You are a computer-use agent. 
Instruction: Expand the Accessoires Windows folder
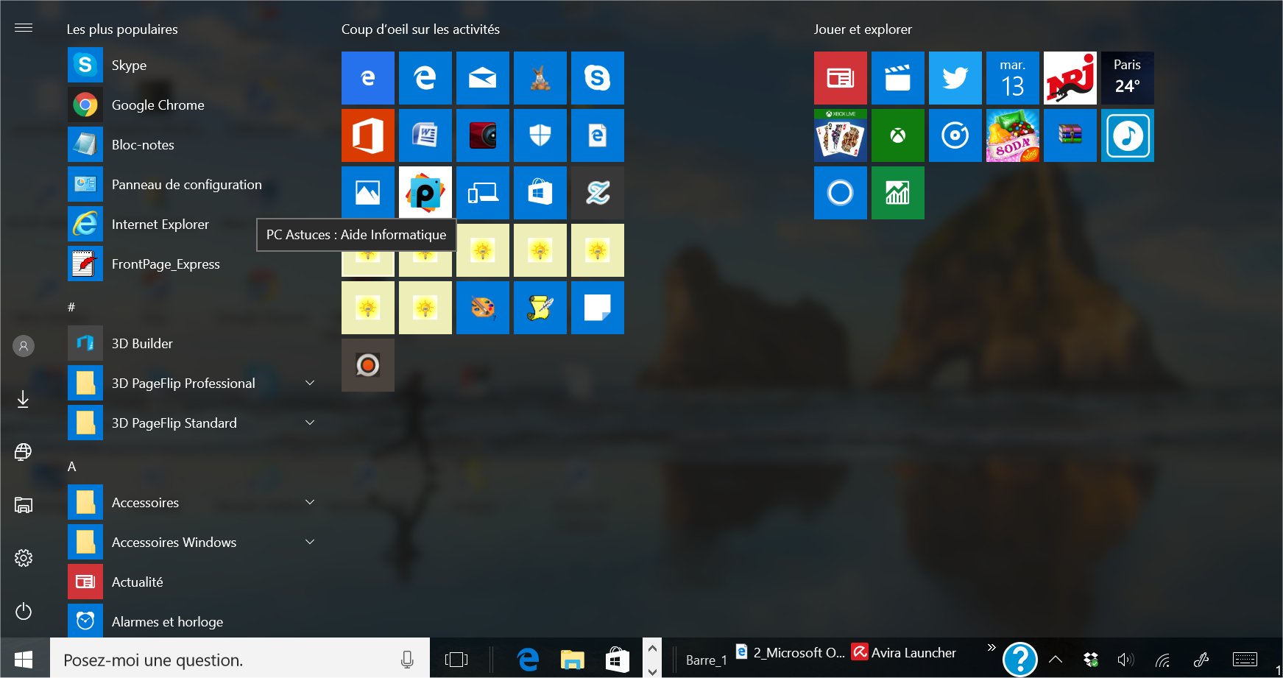pos(310,542)
